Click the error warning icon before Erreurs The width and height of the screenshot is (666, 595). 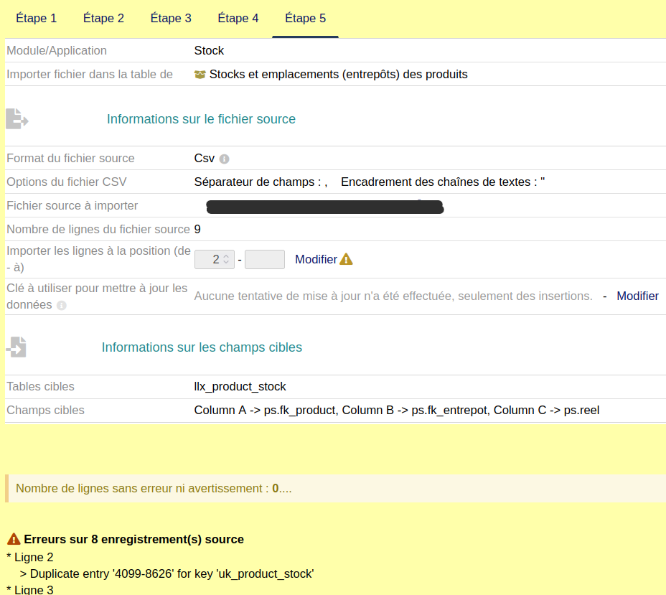click(x=14, y=539)
